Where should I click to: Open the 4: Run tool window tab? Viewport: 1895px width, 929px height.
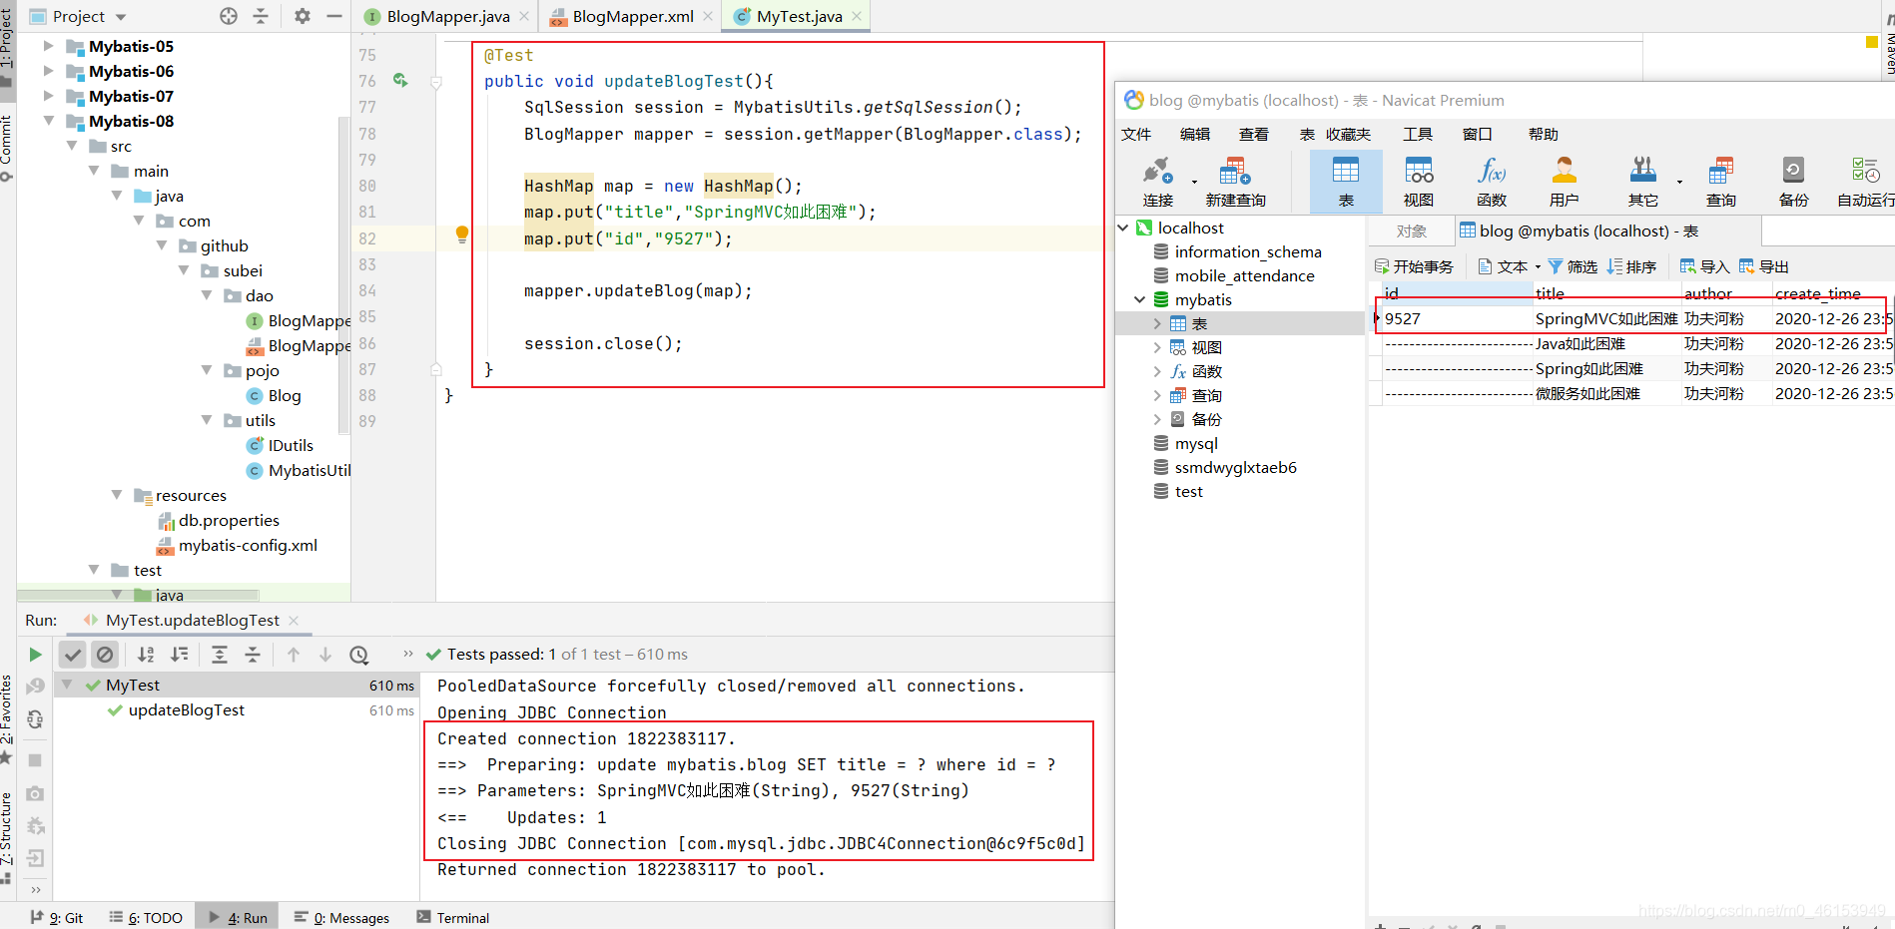(x=238, y=918)
